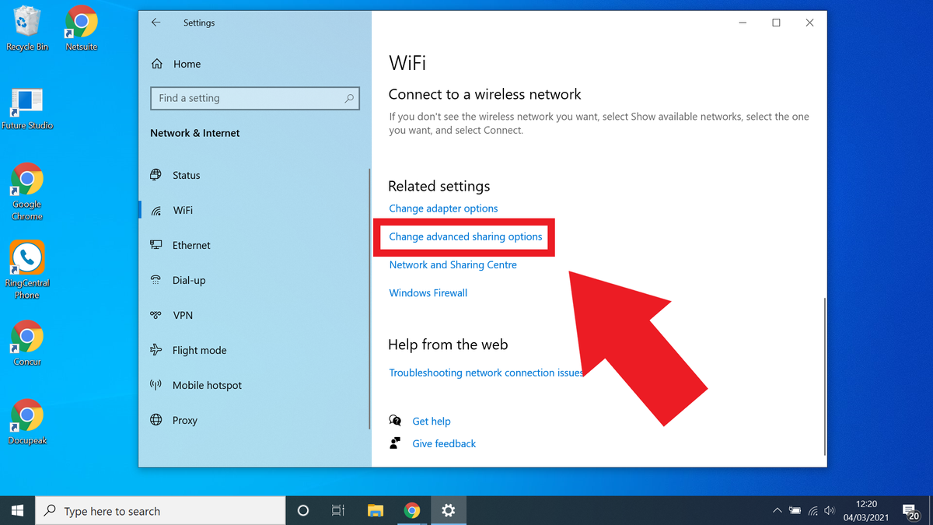This screenshot has width=933, height=525.
Task: Launch Docupeak from the desktop
Action: [x=26, y=416]
